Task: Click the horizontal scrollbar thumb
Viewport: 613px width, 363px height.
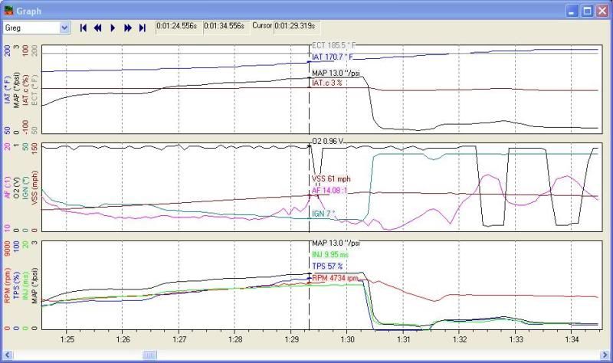Action: tap(149, 355)
